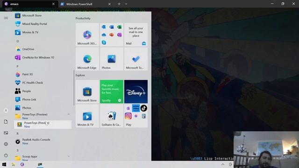Viewport: 299px width, 168px height.
Task: Show hidden system tray icons
Action: tap(222, 164)
